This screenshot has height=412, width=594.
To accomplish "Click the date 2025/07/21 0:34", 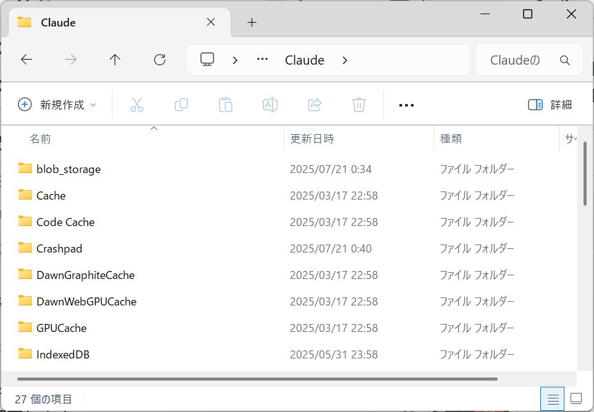I will 331,169.
